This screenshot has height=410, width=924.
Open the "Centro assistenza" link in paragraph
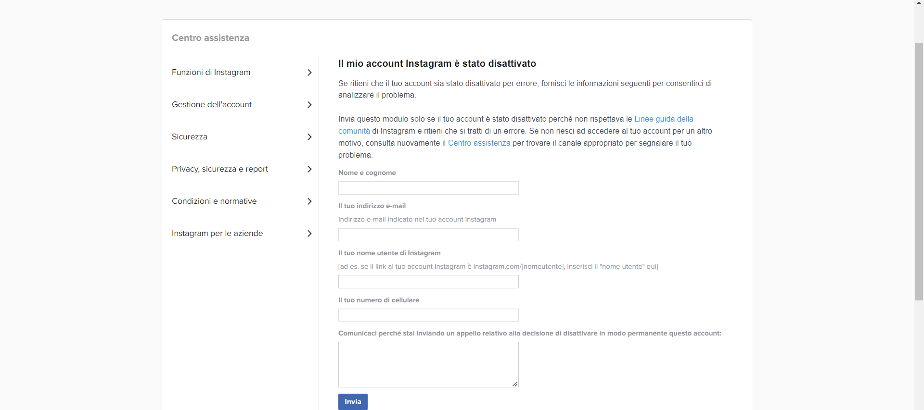pos(479,143)
